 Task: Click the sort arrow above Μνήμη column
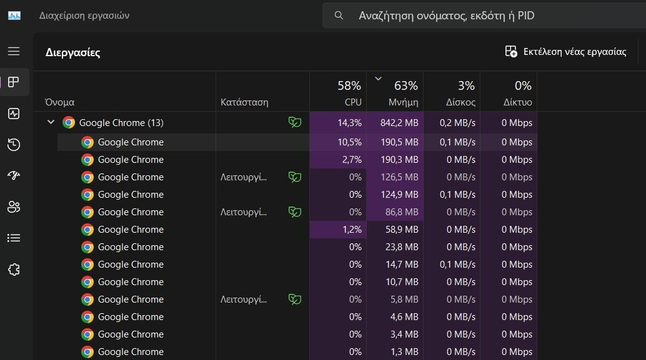tap(378, 78)
